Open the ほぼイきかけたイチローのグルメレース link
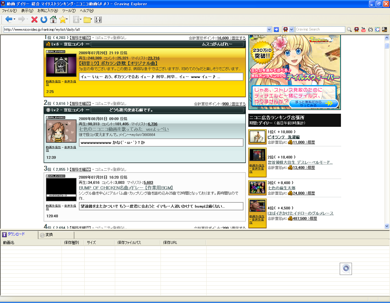This screenshot has height=303, width=390. tap(300, 213)
